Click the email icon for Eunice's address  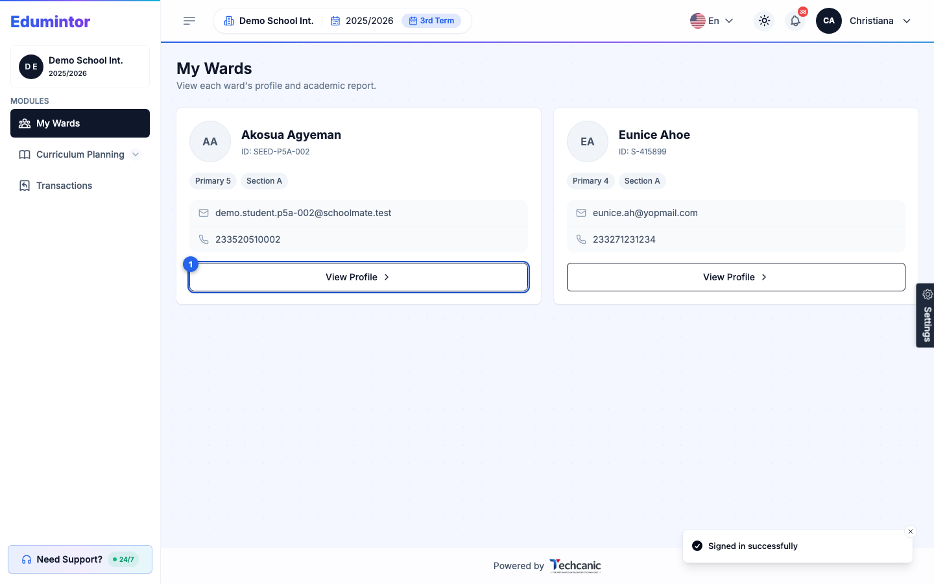pyautogui.click(x=581, y=213)
